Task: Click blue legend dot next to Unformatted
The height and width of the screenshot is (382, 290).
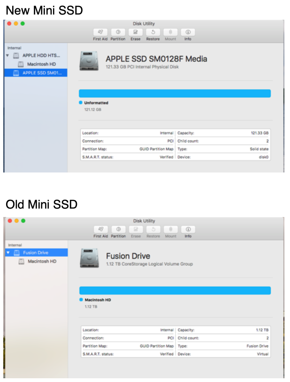Action: tap(81, 103)
